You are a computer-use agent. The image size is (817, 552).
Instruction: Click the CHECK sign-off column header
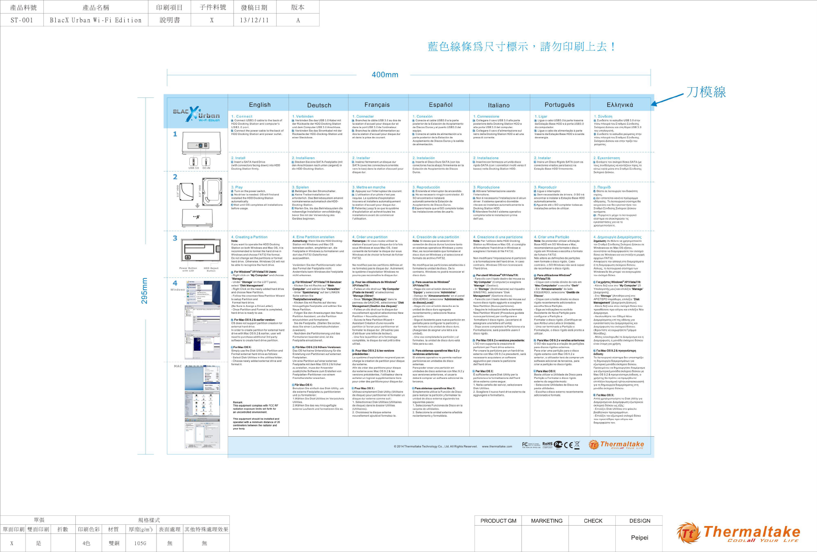click(x=593, y=521)
